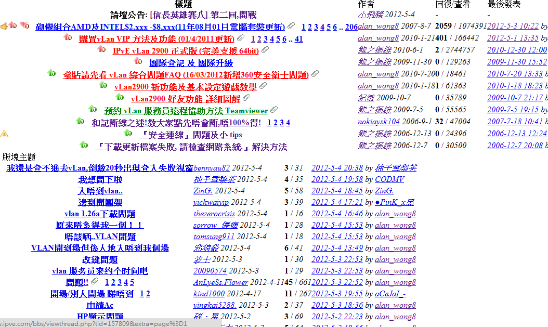
Task: Open thread vlan 1.26a下載問題
Action: point(100,214)
